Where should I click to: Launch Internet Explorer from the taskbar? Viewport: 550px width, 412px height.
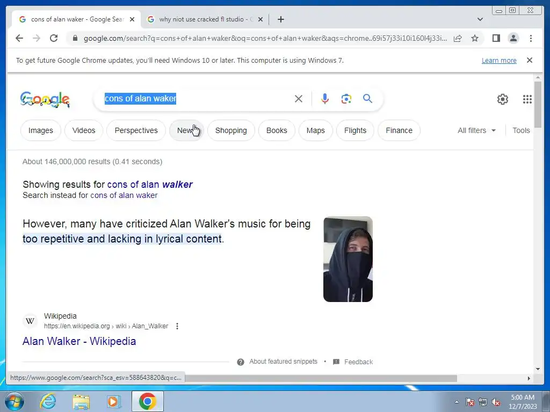click(x=48, y=401)
